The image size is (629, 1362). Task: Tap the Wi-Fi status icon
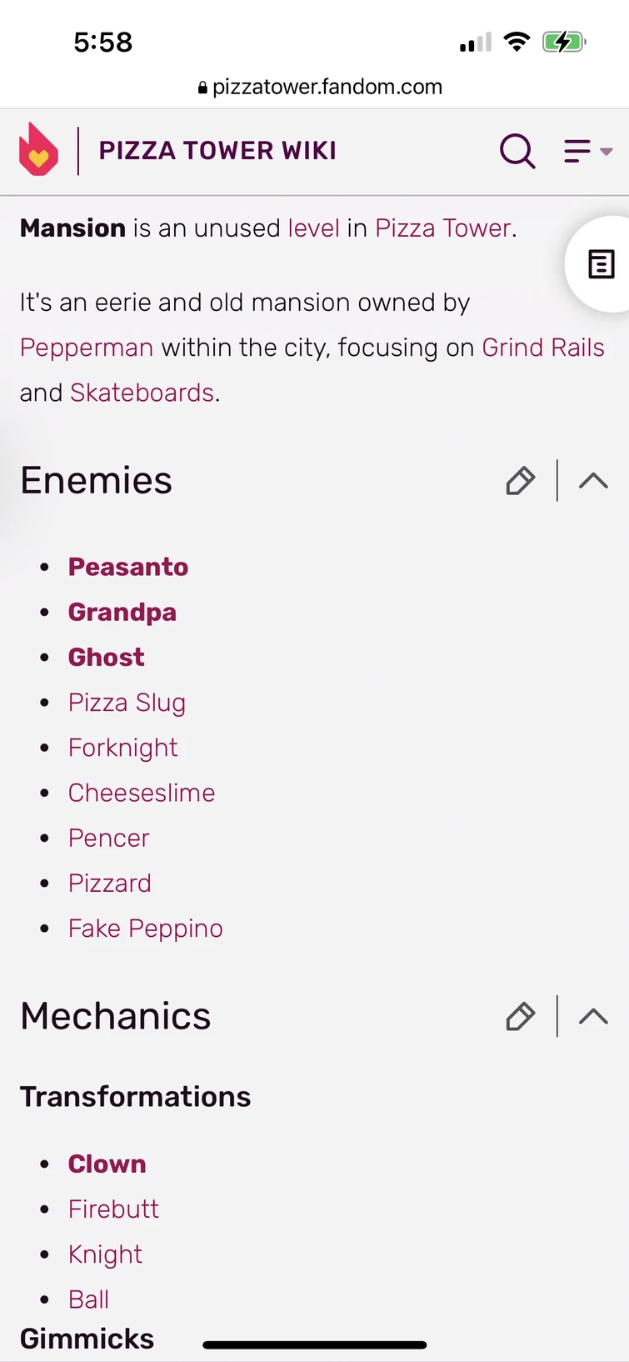pos(517,42)
